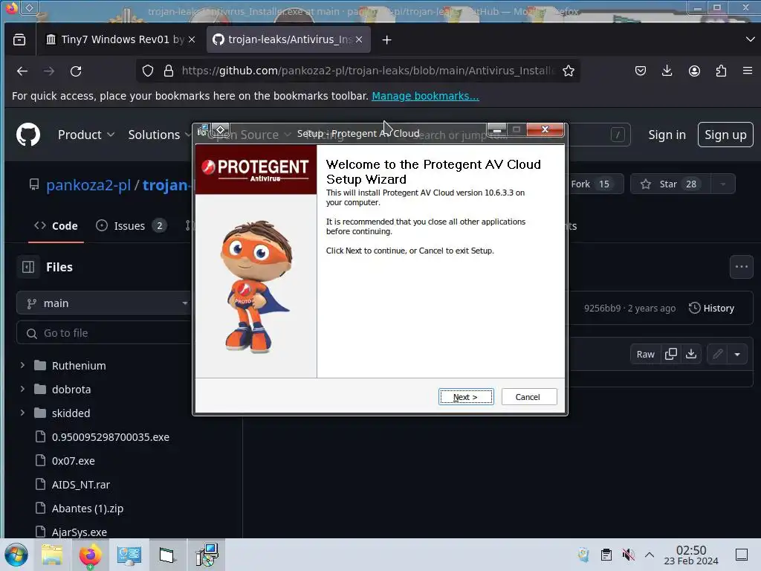The image size is (761, 571).
Task: Star the repository
Action: [670, 184]
